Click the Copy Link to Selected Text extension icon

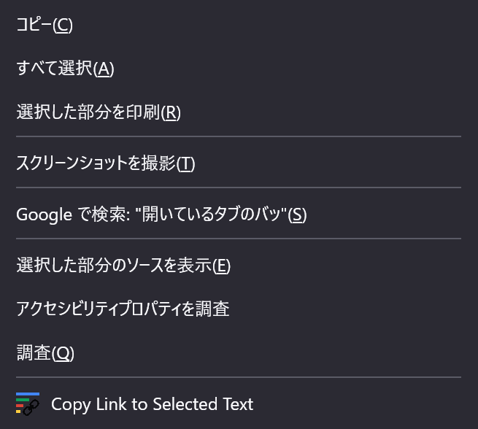click(x=28, y=404)
